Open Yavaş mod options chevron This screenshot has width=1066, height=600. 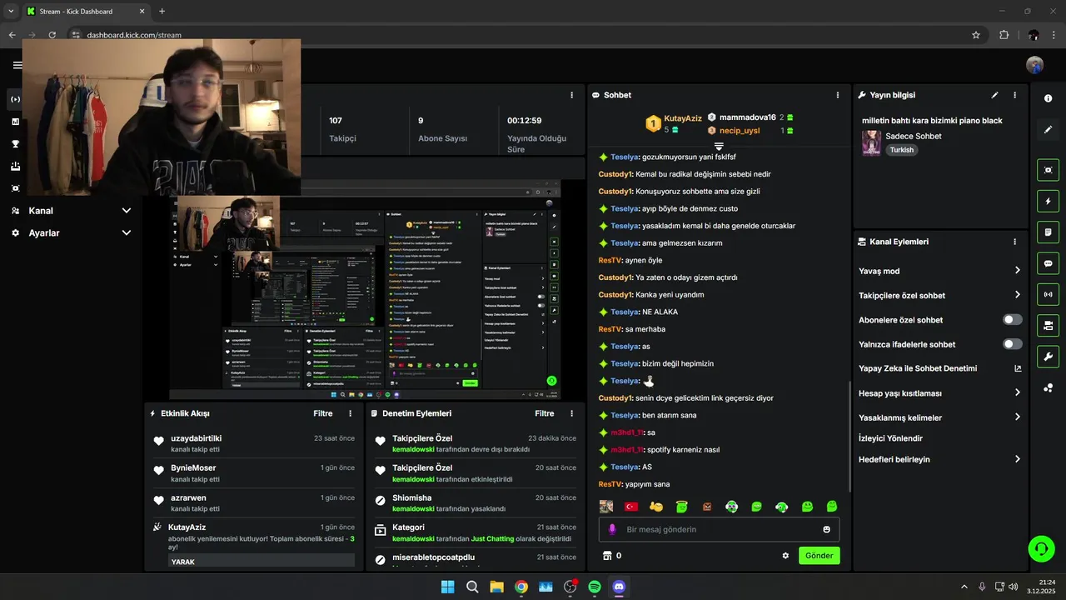coord(1017,271)
